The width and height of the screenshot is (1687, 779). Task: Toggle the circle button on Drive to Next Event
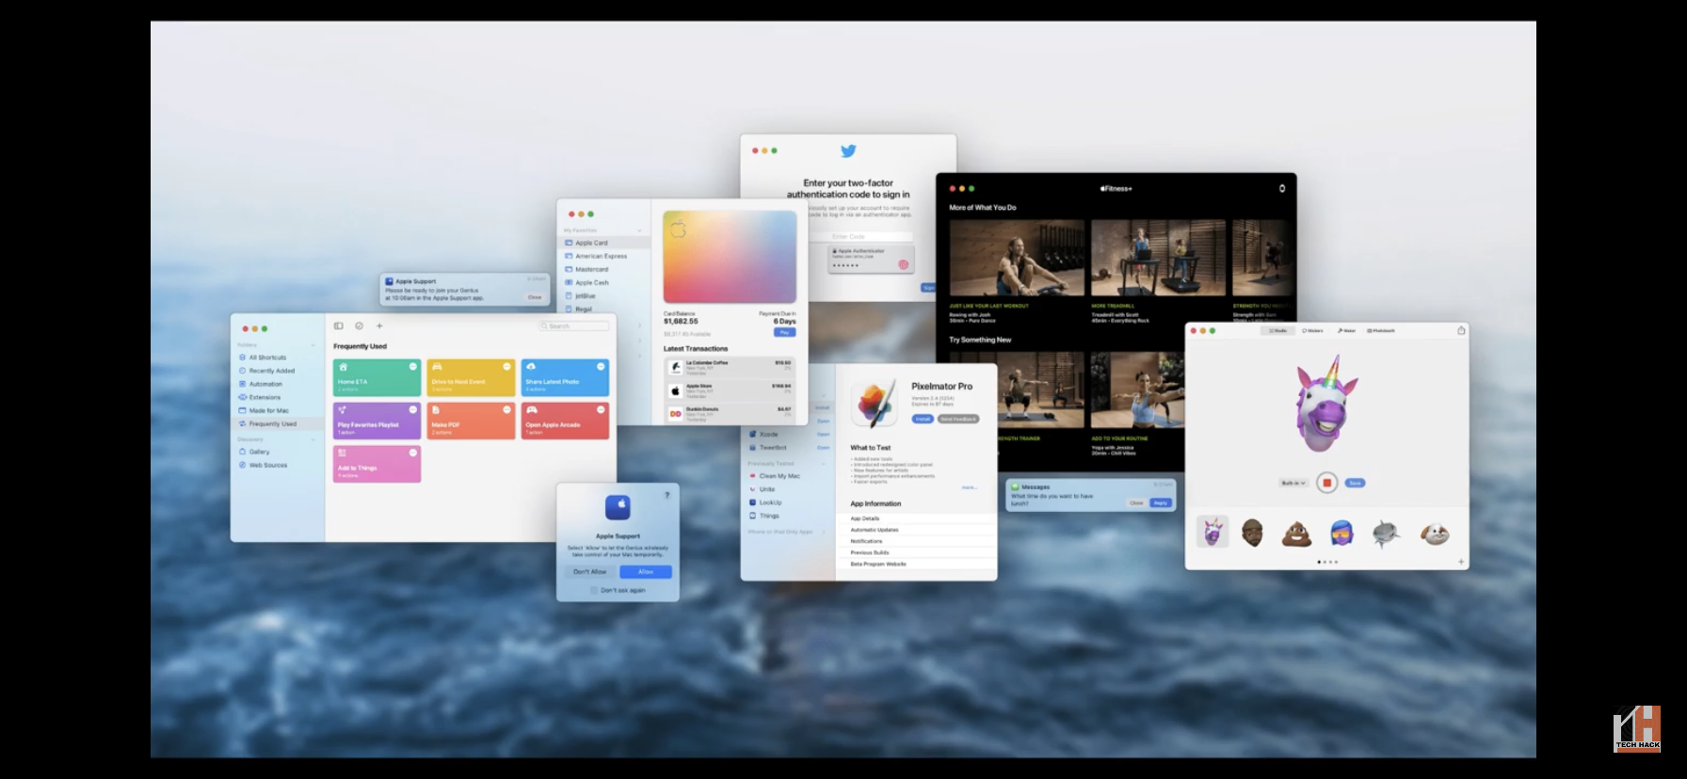[506, 366]
